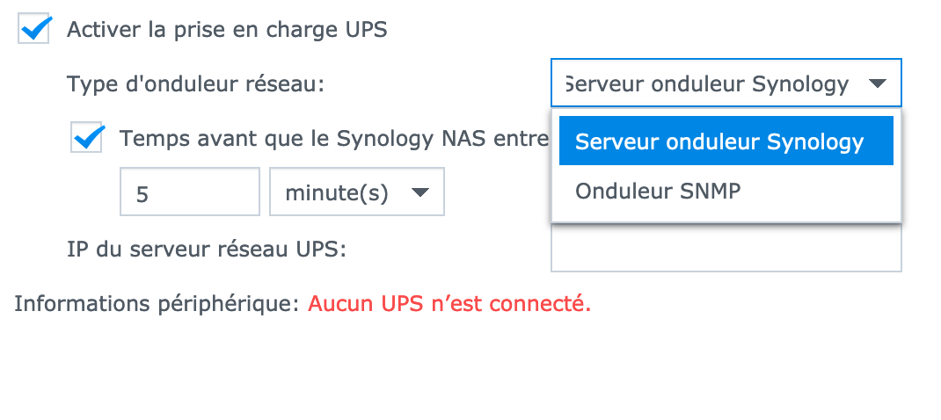Click the time value field showing 5
The width and height of the screenshot is (941, 420).
[189, 192]
